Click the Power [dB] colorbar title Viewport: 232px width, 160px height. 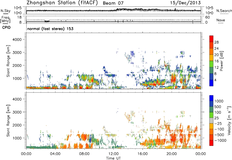(221, 61)
